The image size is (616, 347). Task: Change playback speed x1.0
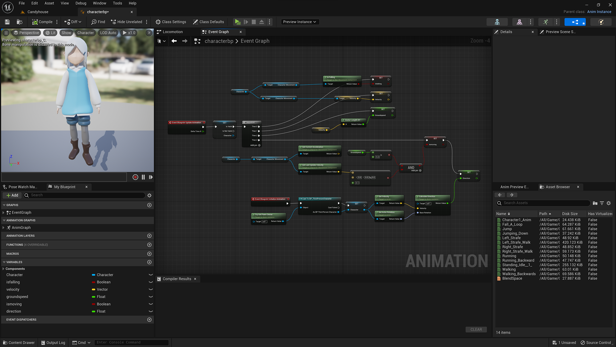129,33
